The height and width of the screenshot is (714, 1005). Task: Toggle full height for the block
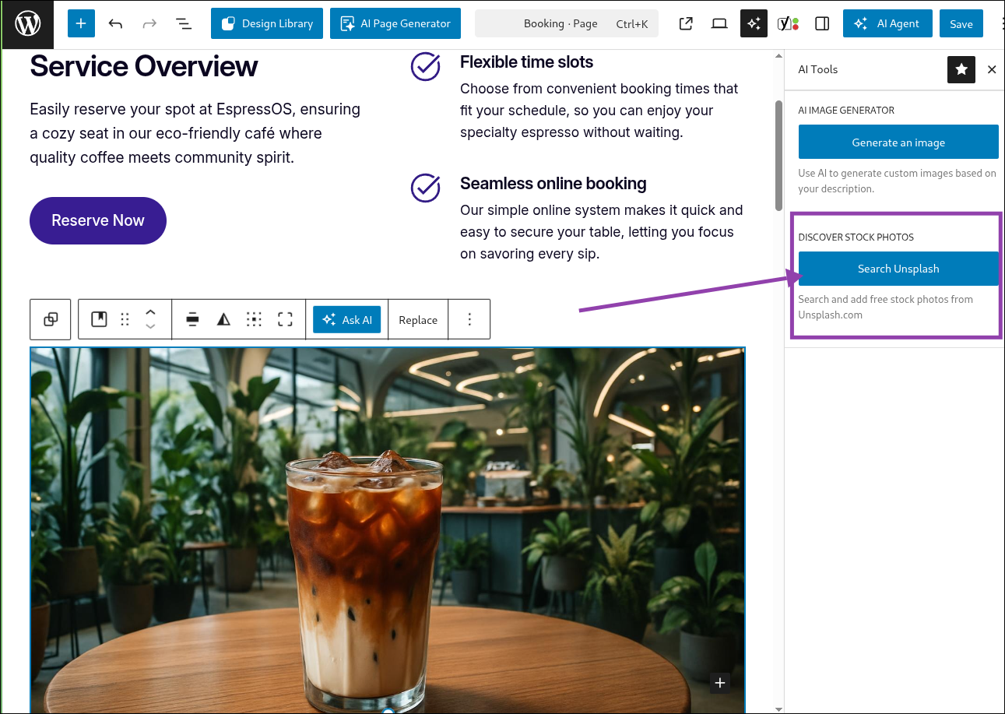pos(285,319)
